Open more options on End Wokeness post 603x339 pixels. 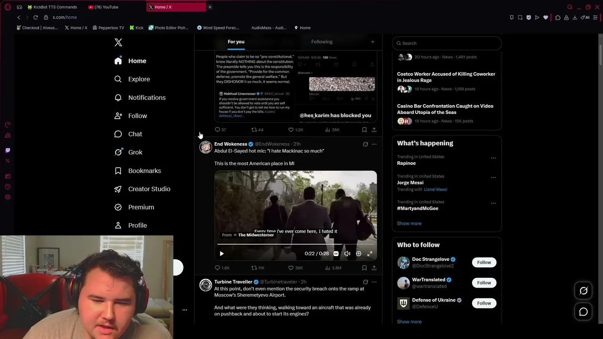(374, 144)
